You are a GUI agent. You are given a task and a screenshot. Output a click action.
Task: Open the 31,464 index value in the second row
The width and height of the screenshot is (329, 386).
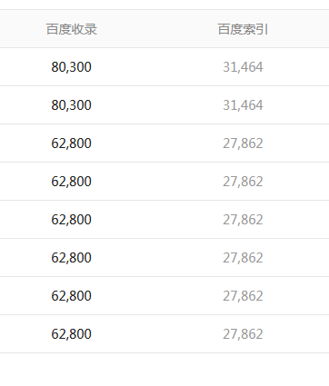click(243, 105)
